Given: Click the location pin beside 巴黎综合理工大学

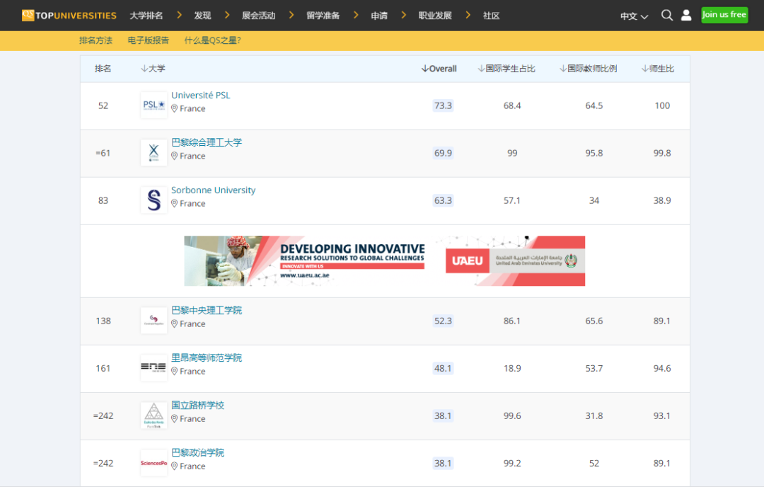Looking at the screenshot, I should coord(174,156).
